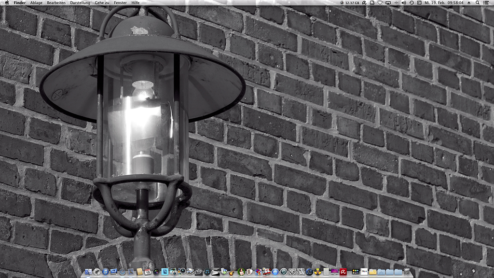Click the Wi-Fi status icon
Screen dimensions: 494x278
click(380, 3)
